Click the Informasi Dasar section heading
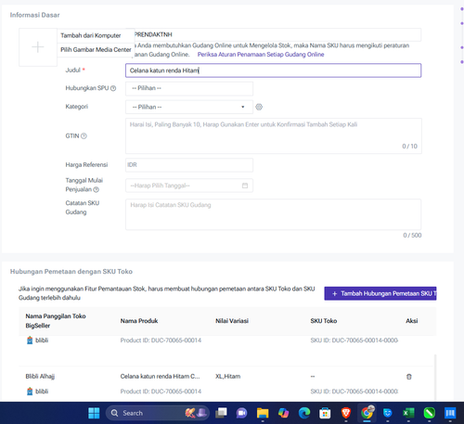The width and height of the screenshot is (464, 424). [34, 15]
